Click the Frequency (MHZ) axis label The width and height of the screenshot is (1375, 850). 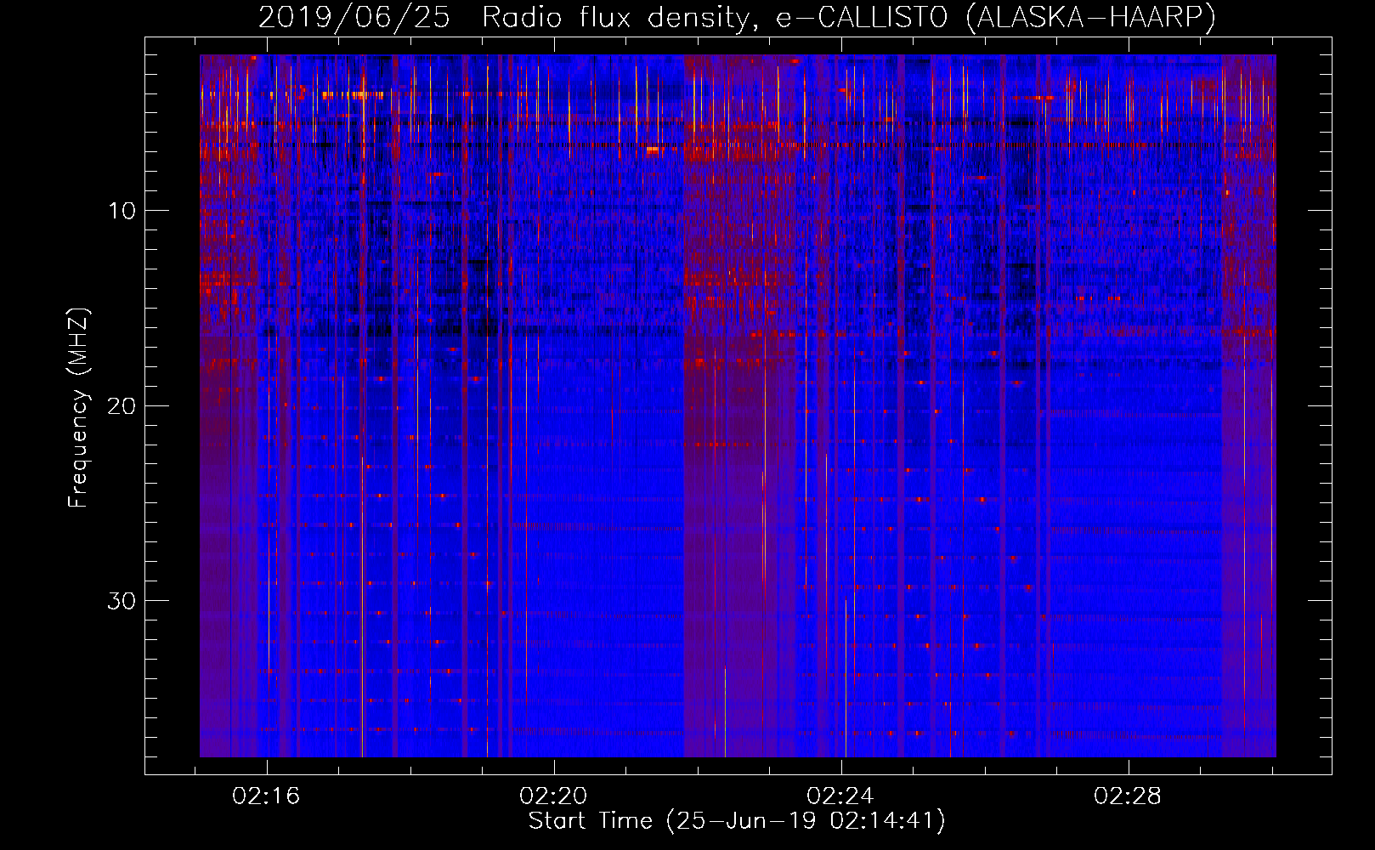78,408
